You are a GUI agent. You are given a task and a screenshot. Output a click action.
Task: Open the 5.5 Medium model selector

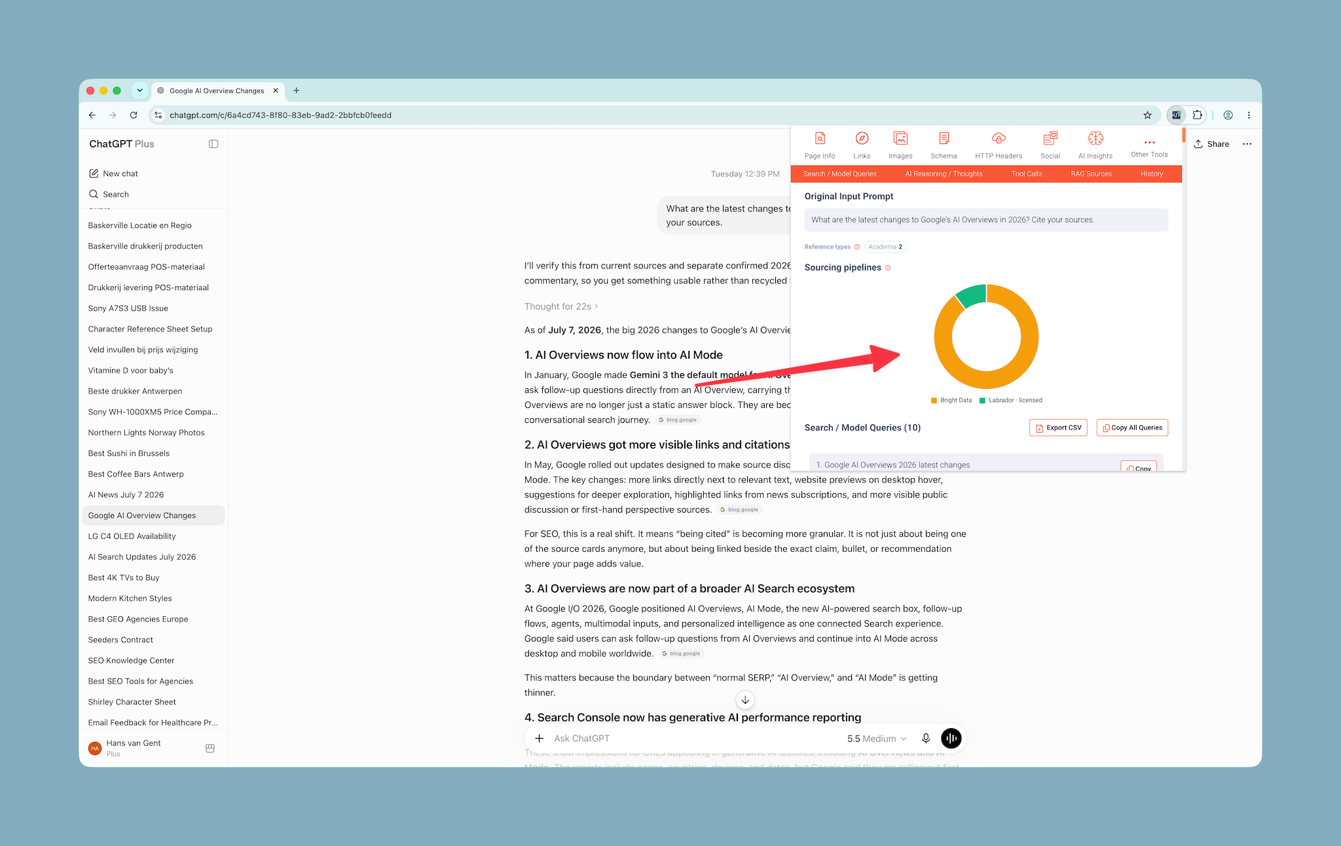point(877,739)
